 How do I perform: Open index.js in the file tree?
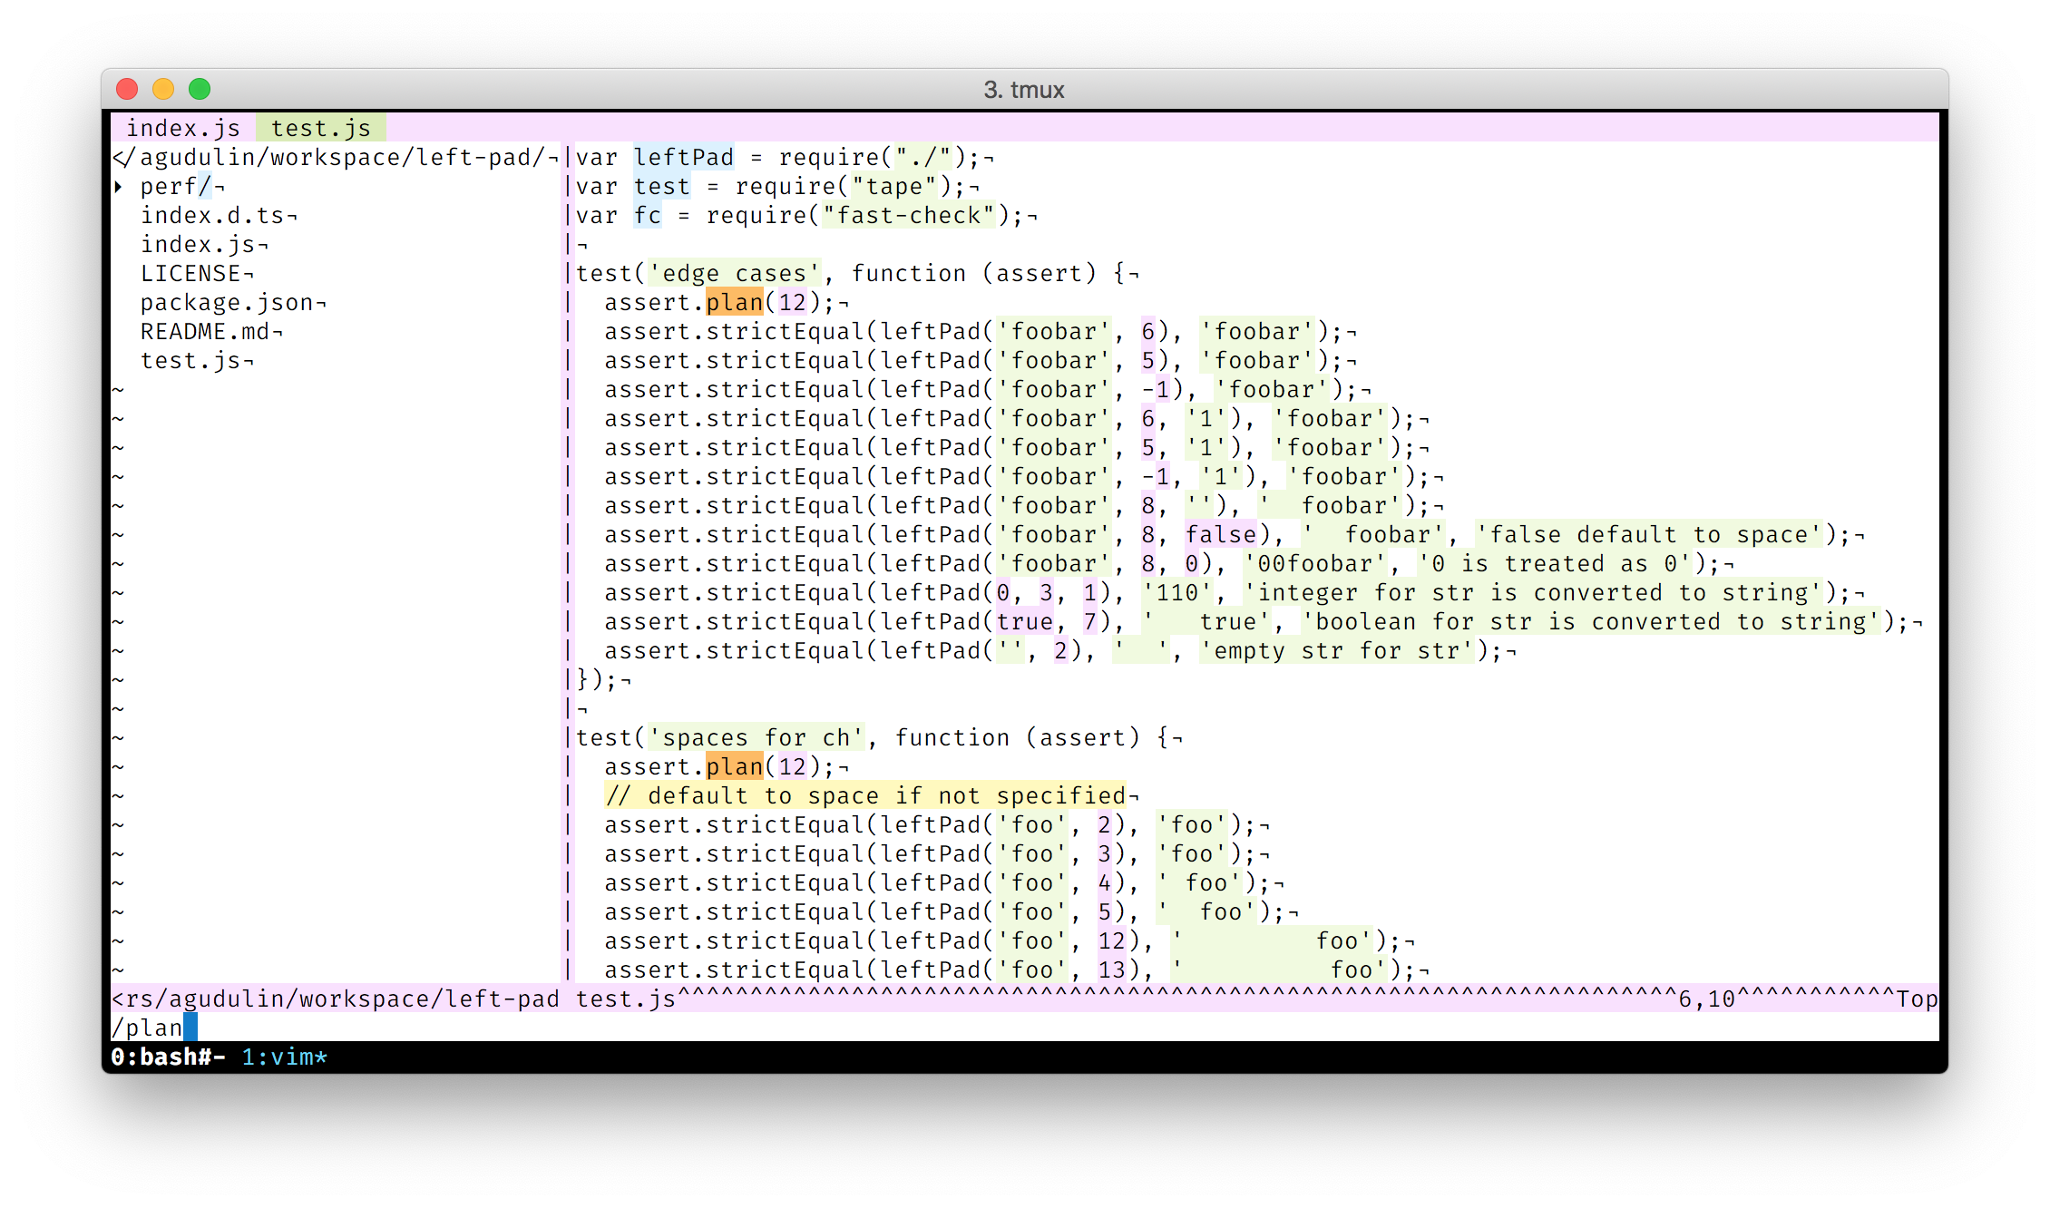(x=199, y=245)
